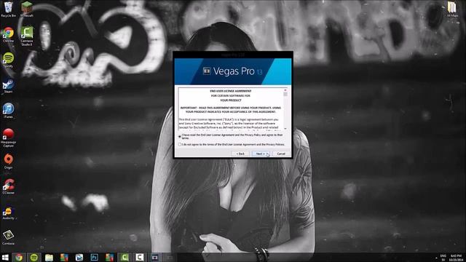Select the iTunes desktop shortcut

[8, 111]
